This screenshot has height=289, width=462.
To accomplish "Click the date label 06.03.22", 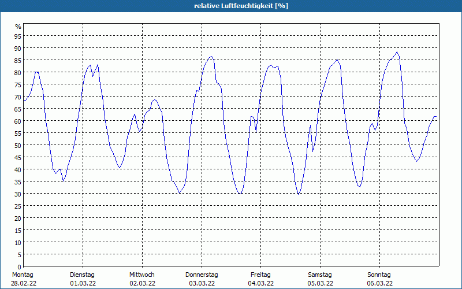I will click(x=379, y=283).
